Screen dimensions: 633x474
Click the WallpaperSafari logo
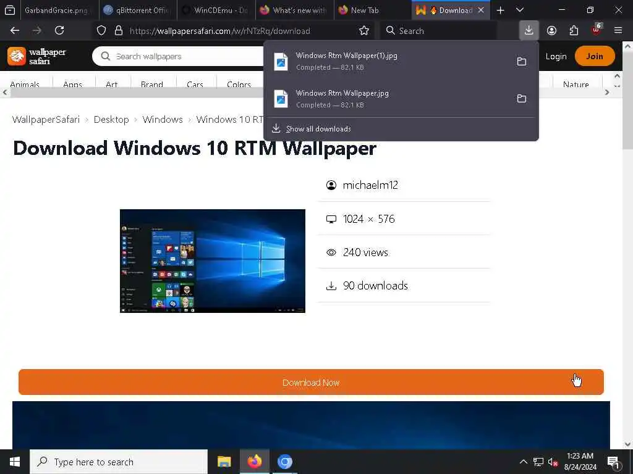coord(36,56)
